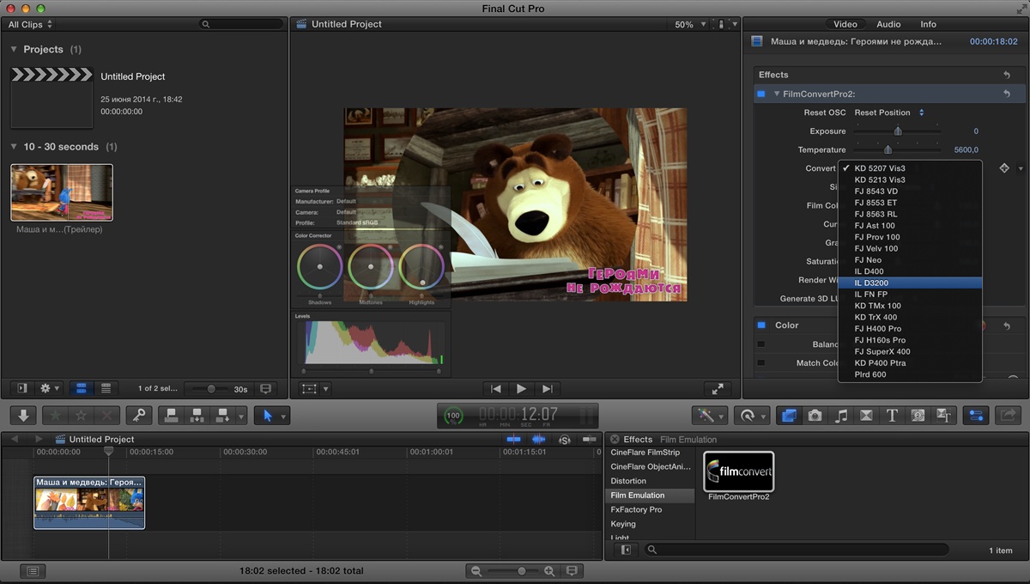Open the Reset Position popup
The height and width of the screenshot is (584, 1030).
(889, 113)
